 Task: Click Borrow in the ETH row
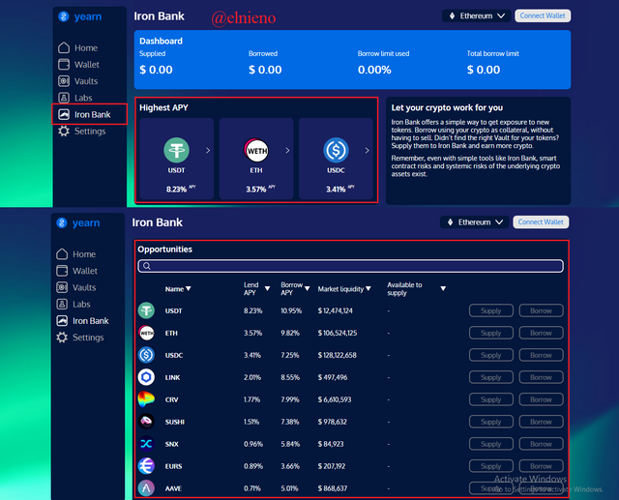tap(541, 333)
